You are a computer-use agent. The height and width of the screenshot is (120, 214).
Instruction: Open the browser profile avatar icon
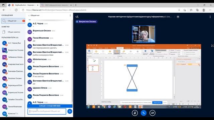click(x=204, y=10)
